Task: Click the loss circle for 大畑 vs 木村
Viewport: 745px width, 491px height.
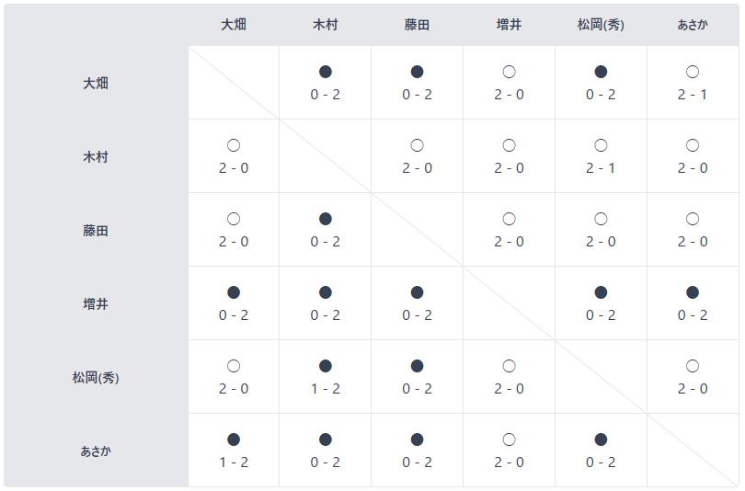Action: [326, 72]
